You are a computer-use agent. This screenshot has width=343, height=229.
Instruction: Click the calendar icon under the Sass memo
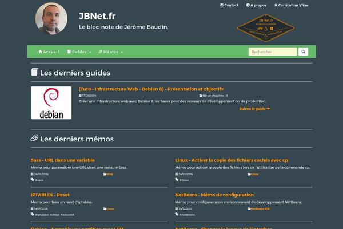pos(32,174)
